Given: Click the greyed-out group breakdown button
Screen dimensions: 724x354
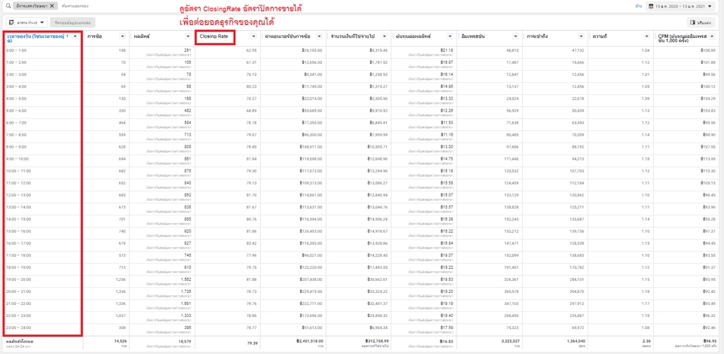Looking at the screenshot, I should (72, 22).
